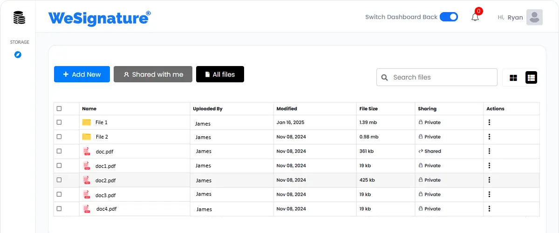Open the doc.pdf file name
The height and width of the screenshot is (233, 559).
point(104,152)
